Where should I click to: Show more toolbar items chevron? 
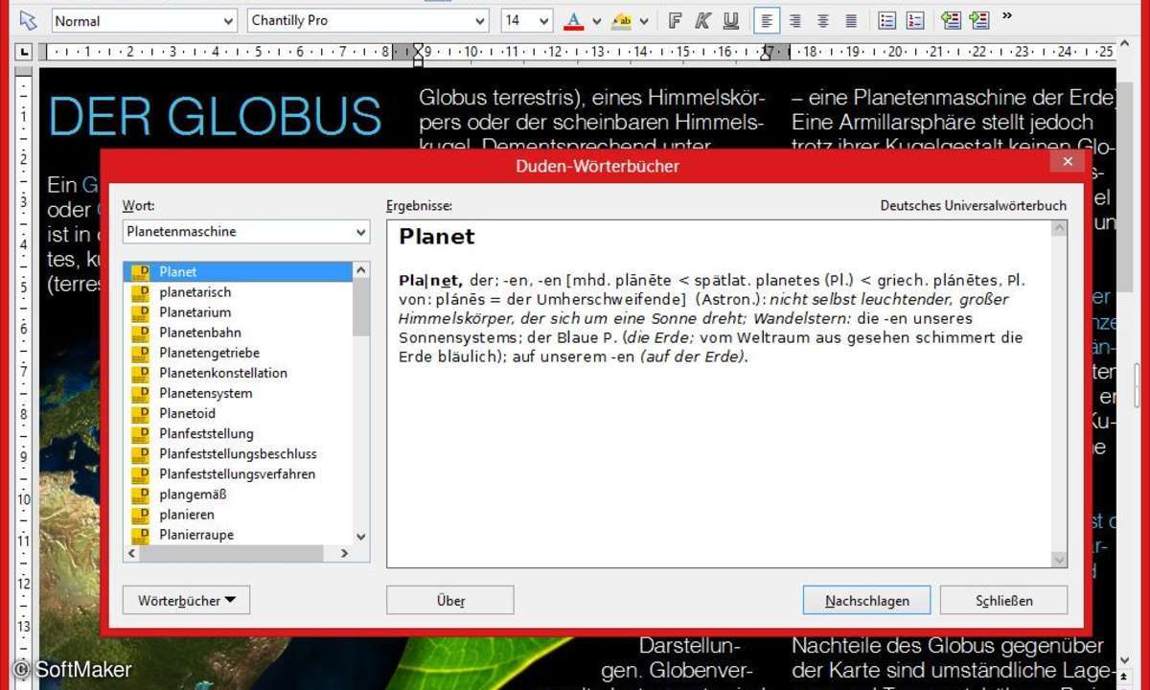click(x=1007, y=15)
